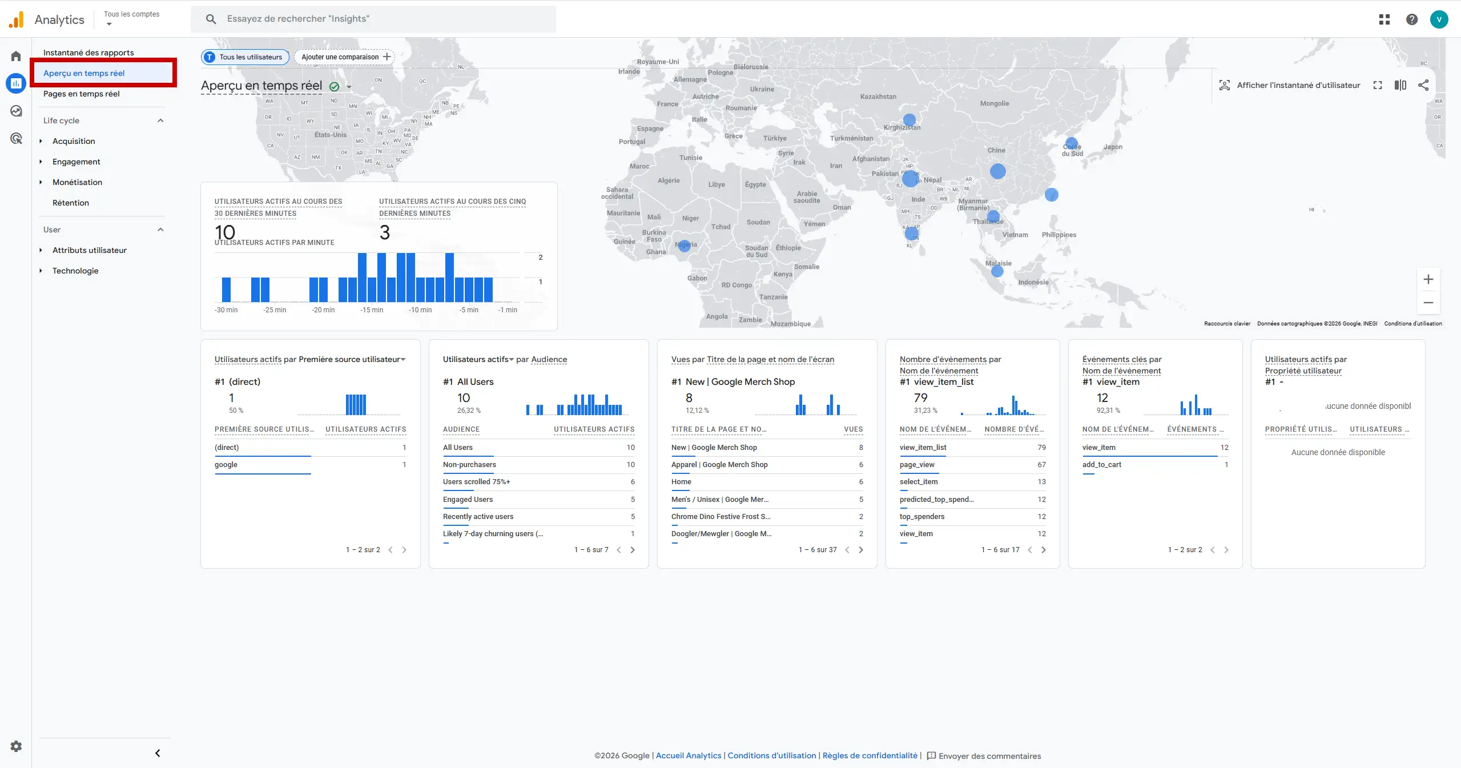This screenshot has height=768, width=1461.
Task: Click the compare view icon
Action: 1400,85
